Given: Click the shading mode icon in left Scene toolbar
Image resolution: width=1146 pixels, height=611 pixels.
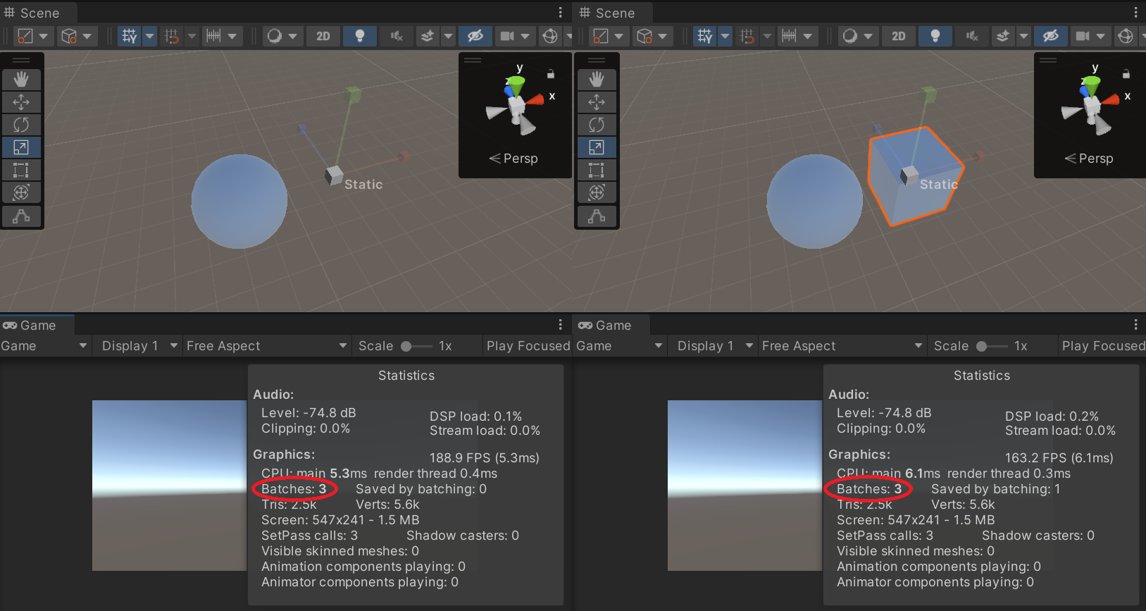Looking at the screenshot, I should 25,36.
